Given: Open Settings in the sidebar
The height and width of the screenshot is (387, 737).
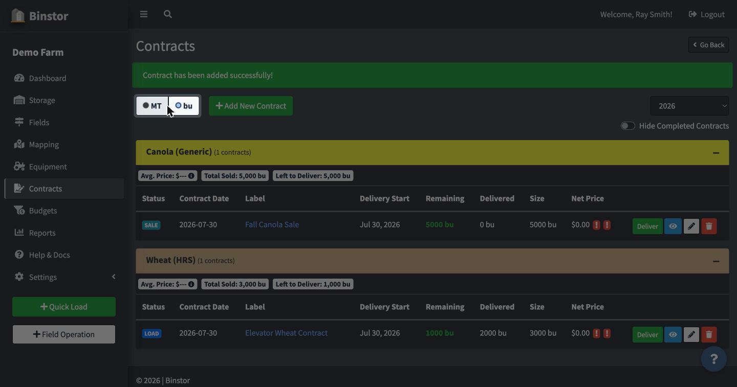Looking at the screenshot, I should 64,277.
